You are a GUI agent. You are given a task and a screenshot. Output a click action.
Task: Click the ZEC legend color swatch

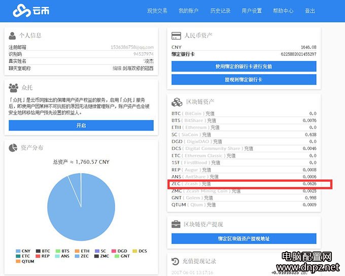click(x=77, y=256)
